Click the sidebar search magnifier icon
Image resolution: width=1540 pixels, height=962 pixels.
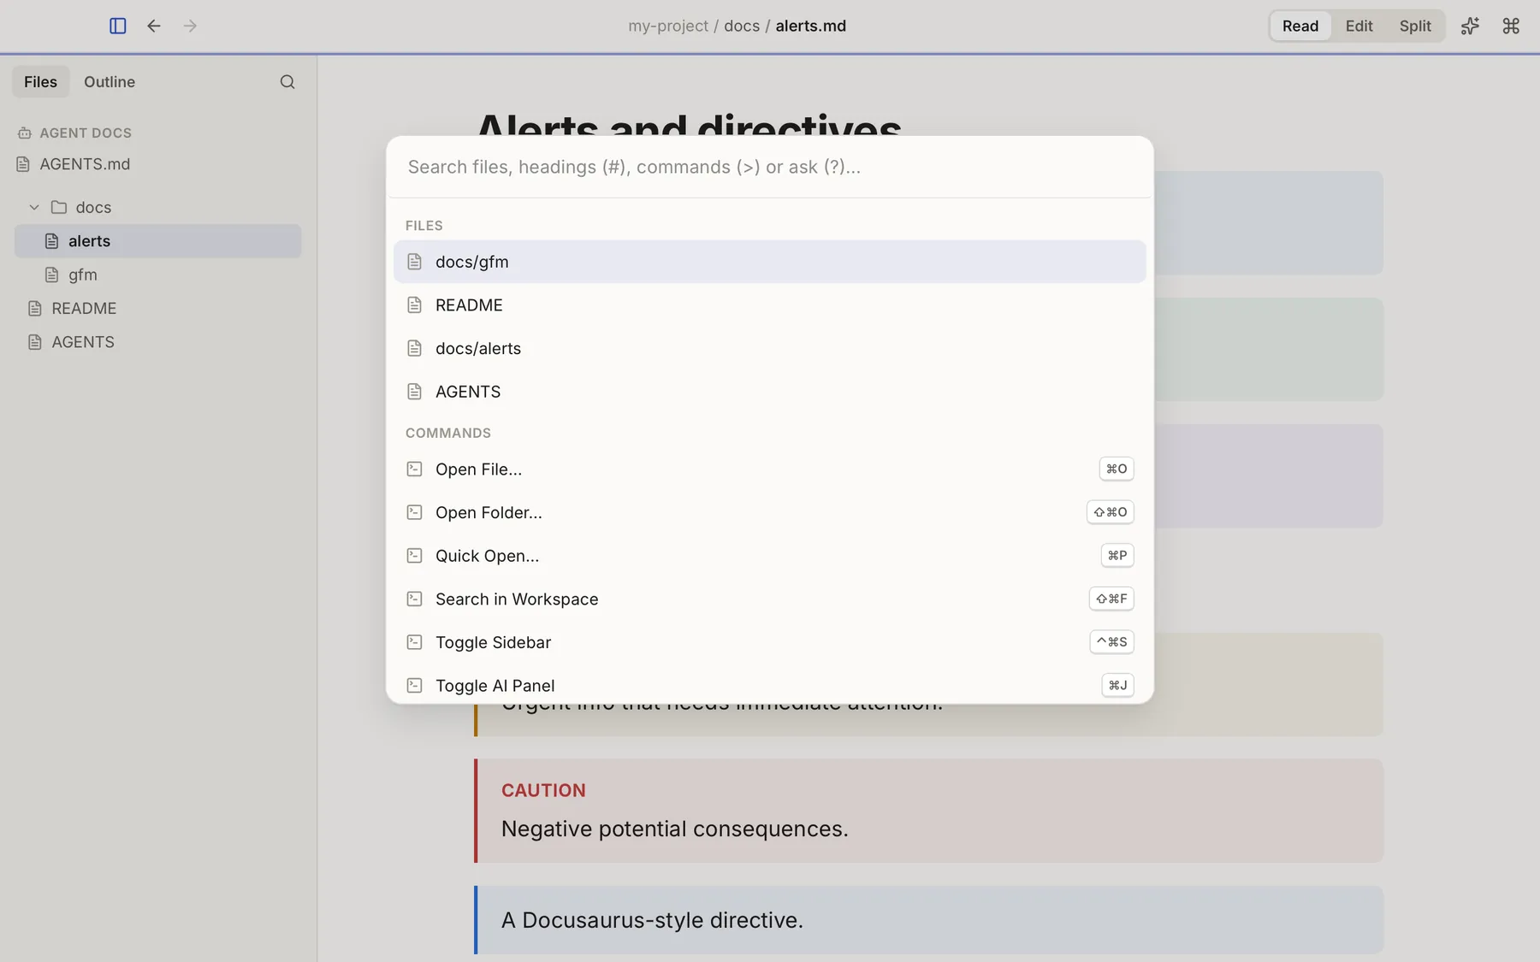pos(287,82)
